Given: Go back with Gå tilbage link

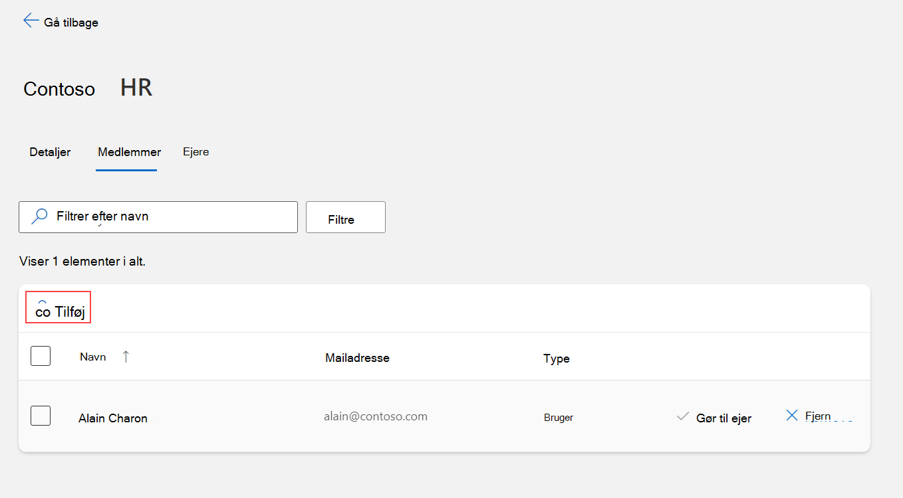Looking at the screenshot, I should 71,23.
